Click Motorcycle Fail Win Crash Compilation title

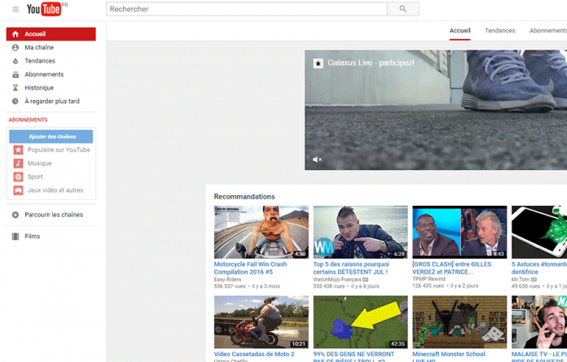(250, 268)
